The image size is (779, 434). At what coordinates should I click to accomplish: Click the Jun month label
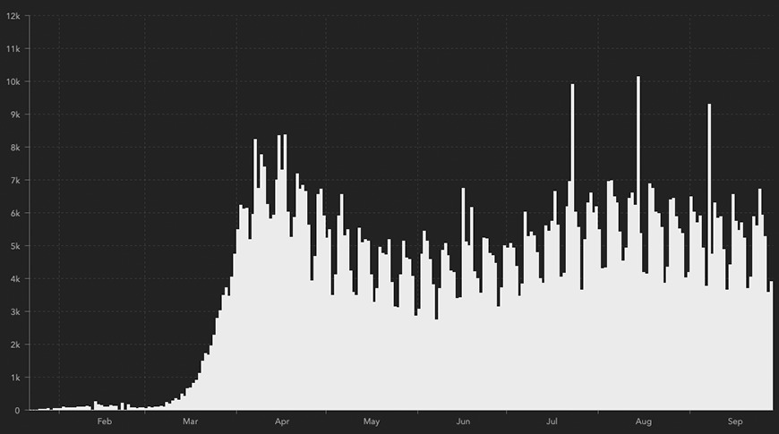(x=463, y=421)
